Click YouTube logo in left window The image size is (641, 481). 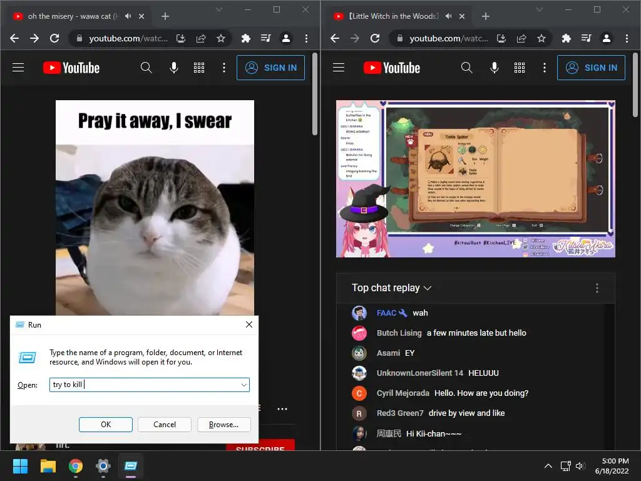(71, 68)
